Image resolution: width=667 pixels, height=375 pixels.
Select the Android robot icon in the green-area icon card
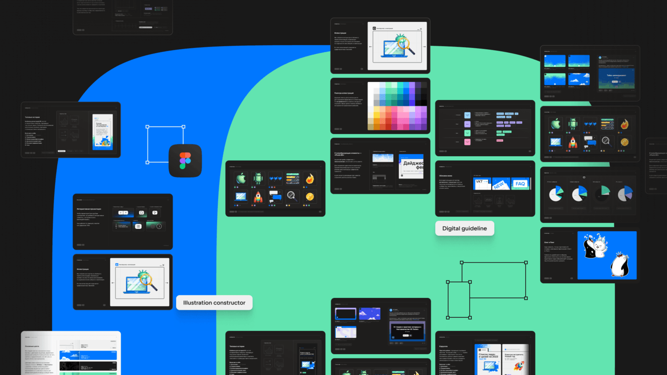click(258, 179)
